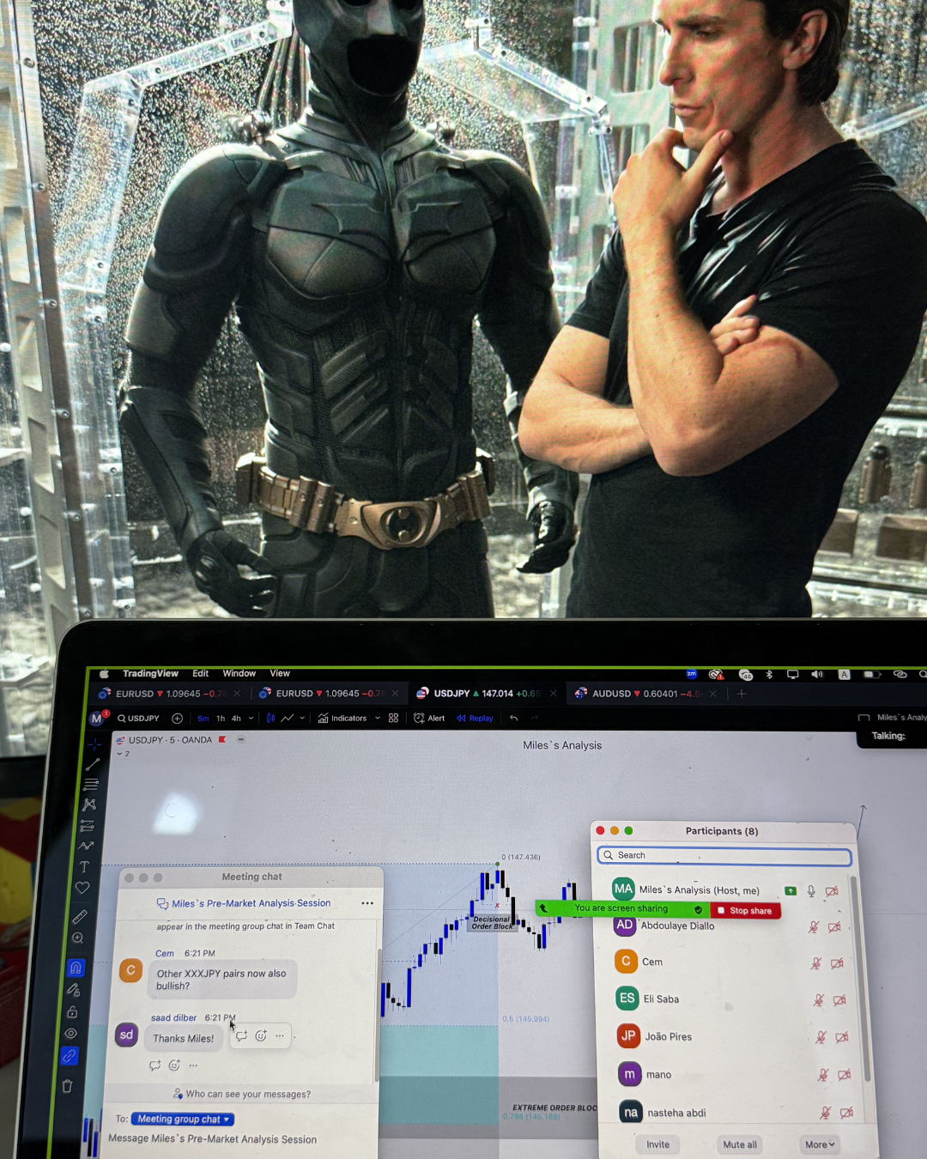Image resolution: width=927 pixels, height=1159 pixels.
Task: Open the layout templates grid icon
Action: (393, 719)
